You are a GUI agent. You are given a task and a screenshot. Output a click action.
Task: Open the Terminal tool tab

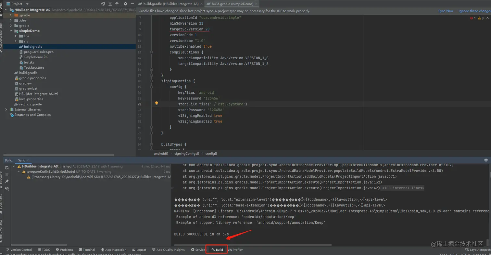[x=86, y=250]
